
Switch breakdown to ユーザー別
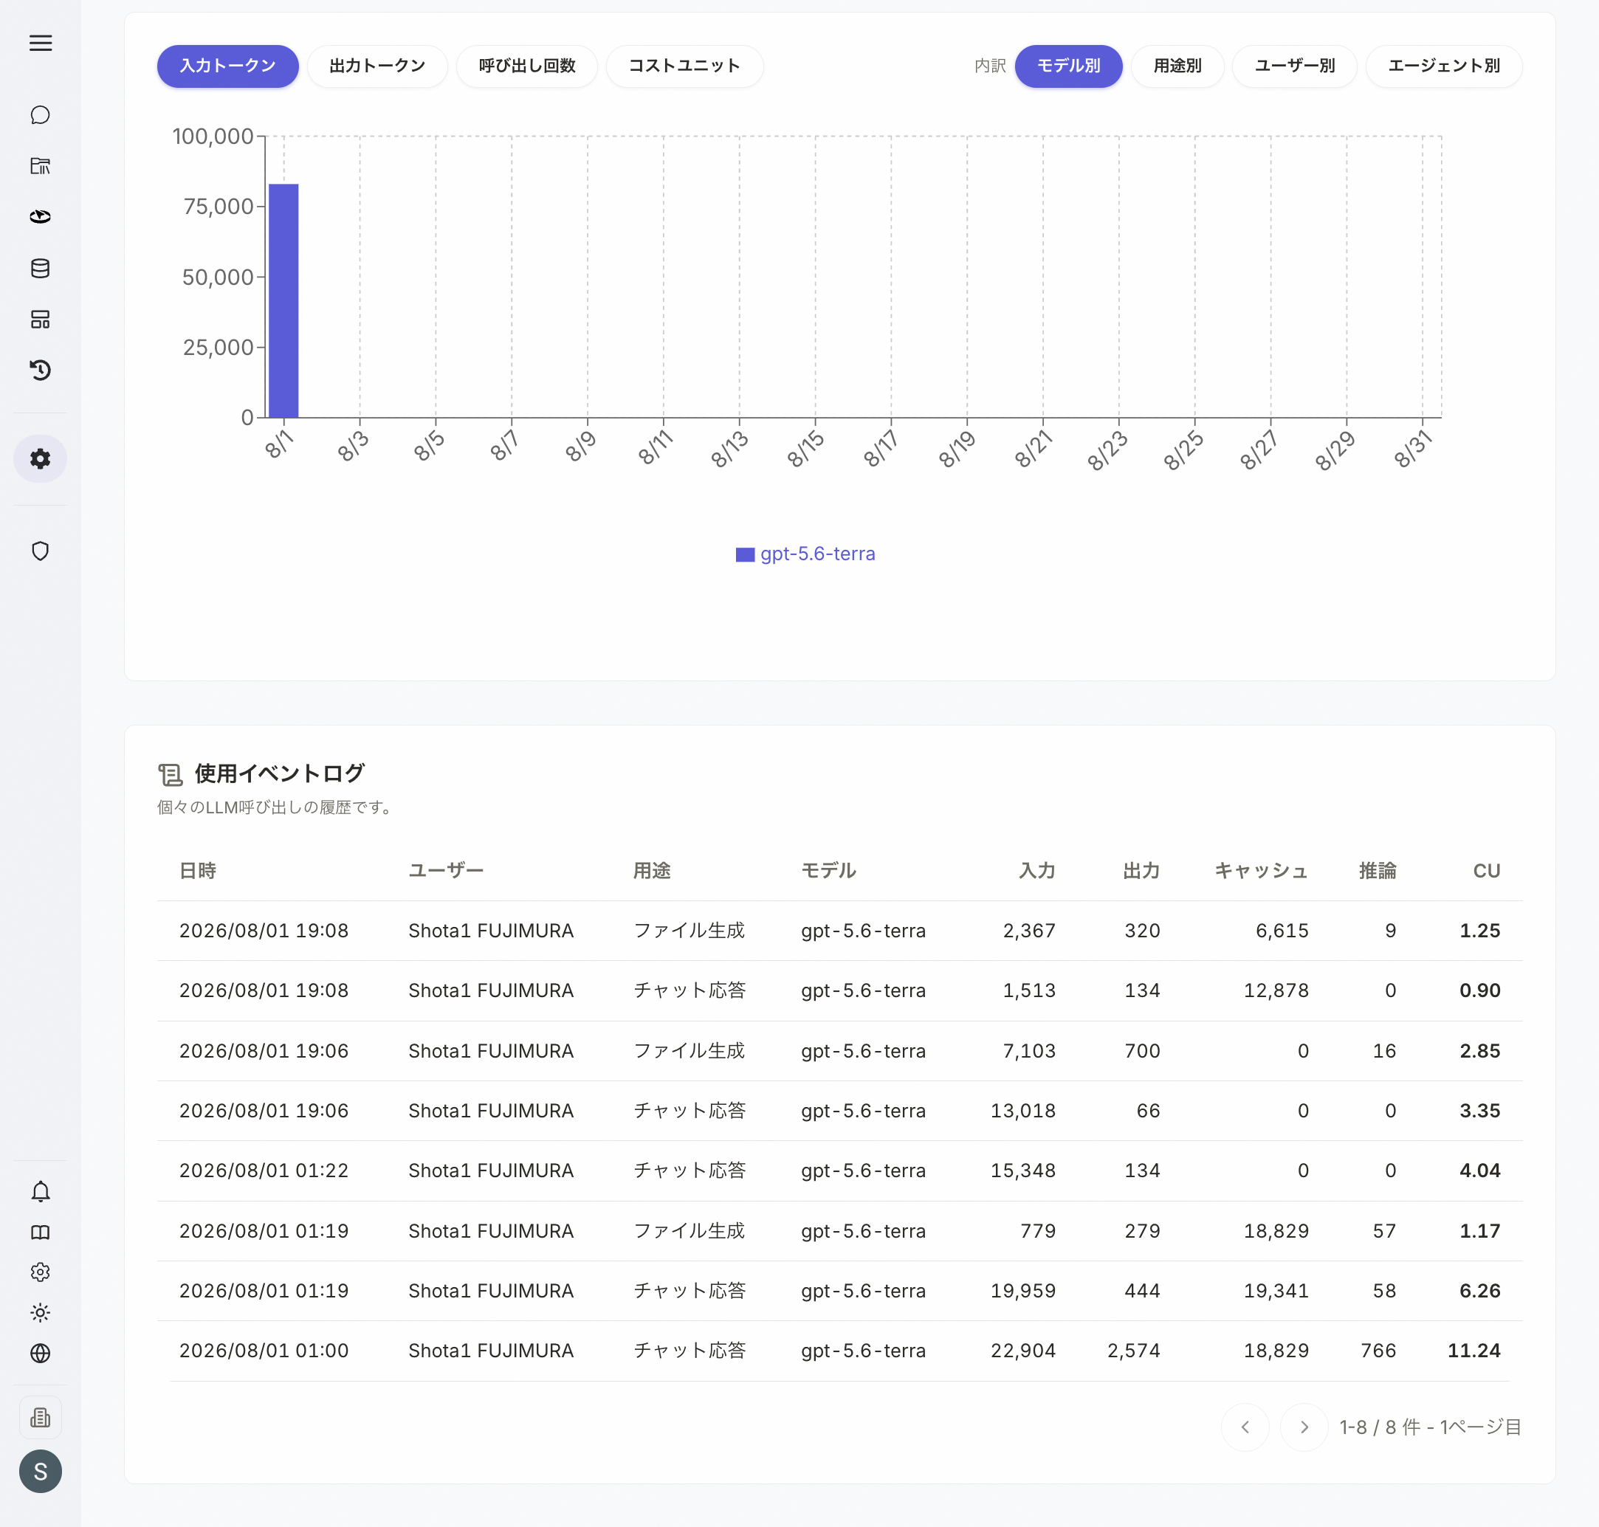(x=1295, y=66)
